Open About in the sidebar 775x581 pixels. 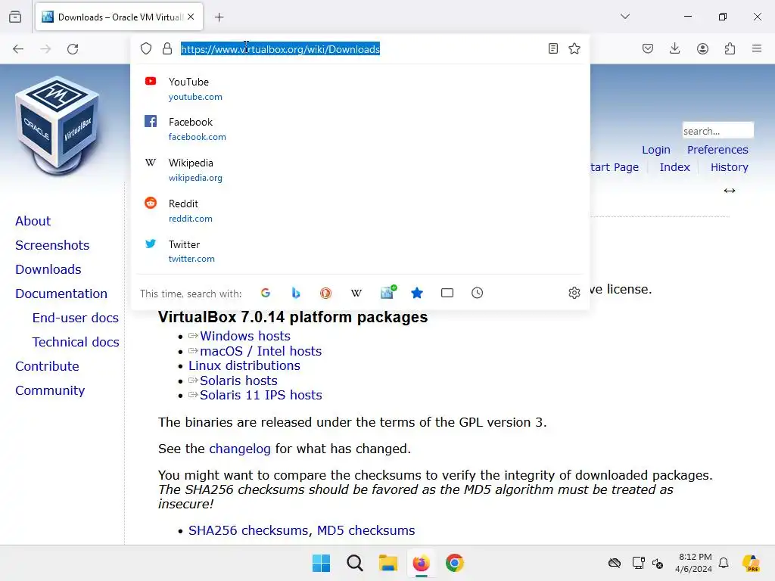click(x=33, y=221)
